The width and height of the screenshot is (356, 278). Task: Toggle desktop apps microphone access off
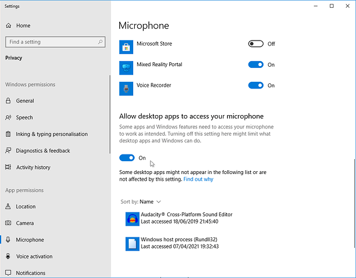[127, 158]
